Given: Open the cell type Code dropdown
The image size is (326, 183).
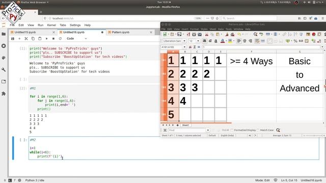Looking at the screenshot, I should pyautogui.click(x=77, y=39).
